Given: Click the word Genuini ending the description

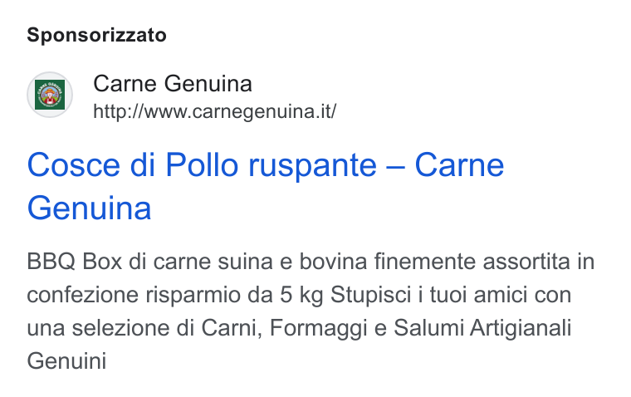Looking at the screenshot, I should click(x=66, y=360).
